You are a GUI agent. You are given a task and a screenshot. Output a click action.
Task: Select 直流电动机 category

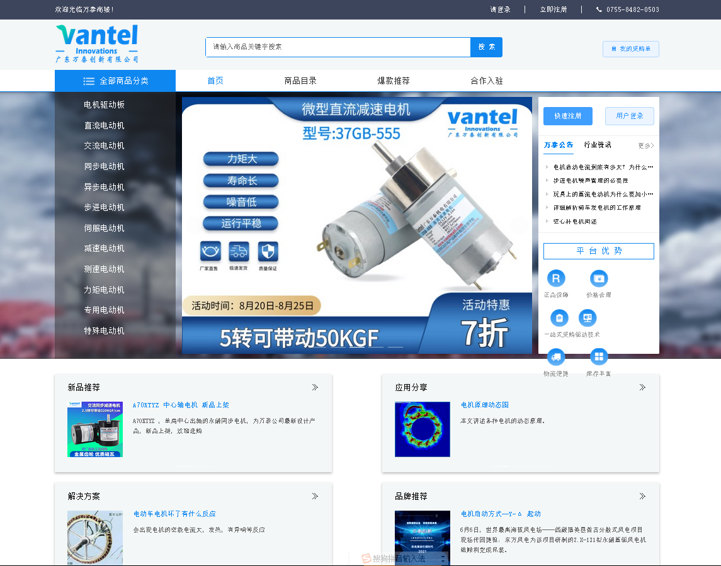click(105, 125)
